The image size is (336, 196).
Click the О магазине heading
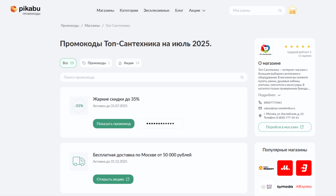point(270,63)
